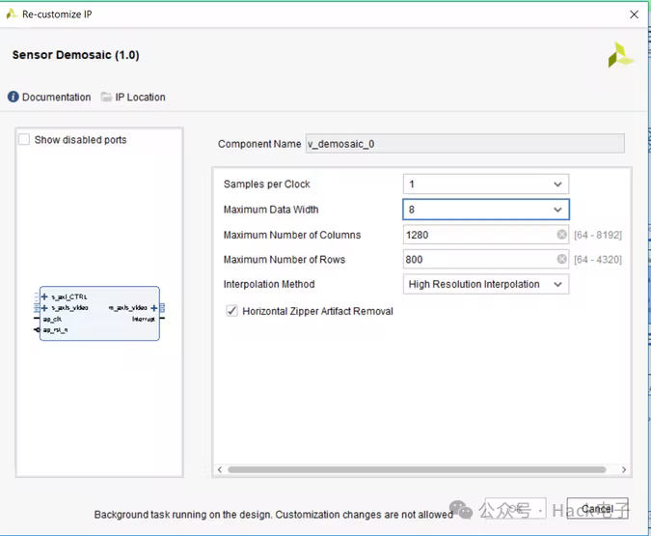Close the Re-customize IP dialog

coord(634,14)
